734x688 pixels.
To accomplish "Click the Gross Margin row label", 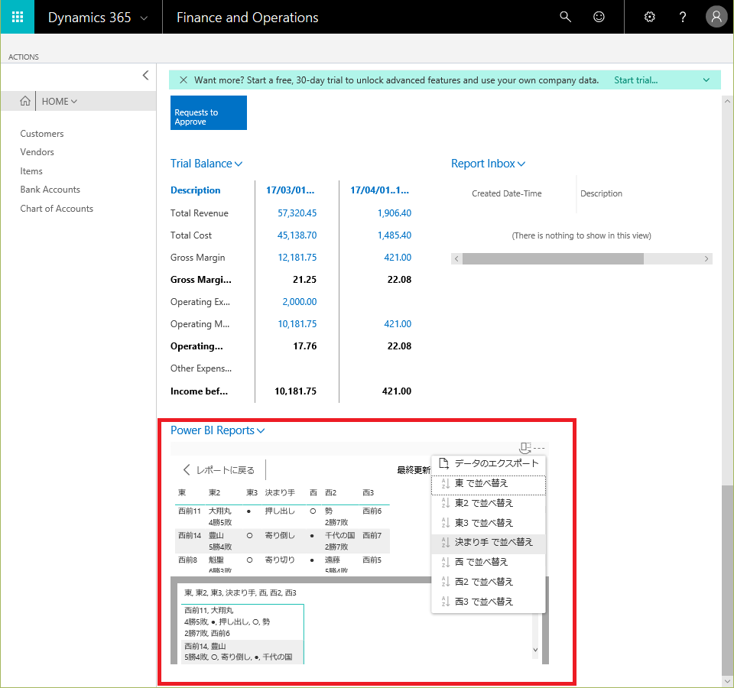I will 197,258.
